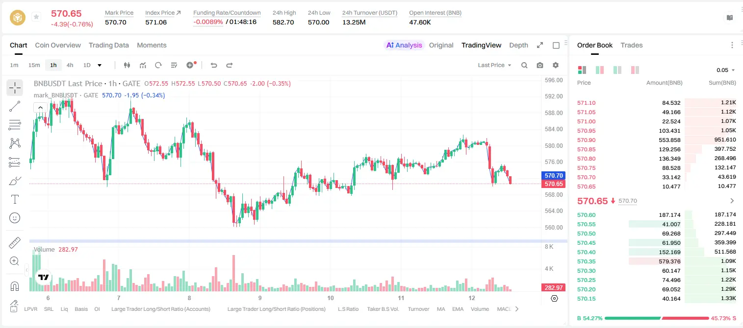This screenshot has height=328, width=743.
Task: Show sell orders only in order book
Action: point(635,70)
